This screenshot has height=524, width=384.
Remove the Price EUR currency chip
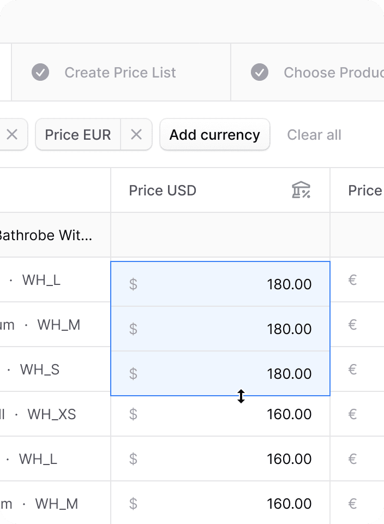click(x=136, y=135)
